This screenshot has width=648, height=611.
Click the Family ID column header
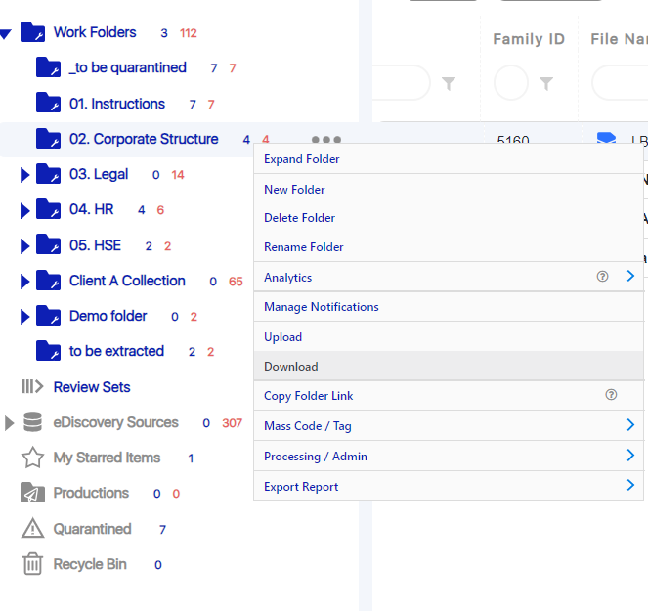pos(529,39)
